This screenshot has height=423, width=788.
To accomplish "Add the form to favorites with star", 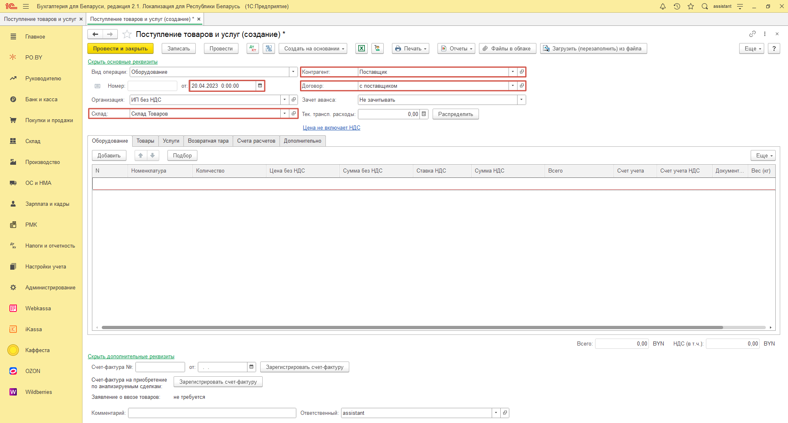I will pyautogui.click(x=127, y=34).
